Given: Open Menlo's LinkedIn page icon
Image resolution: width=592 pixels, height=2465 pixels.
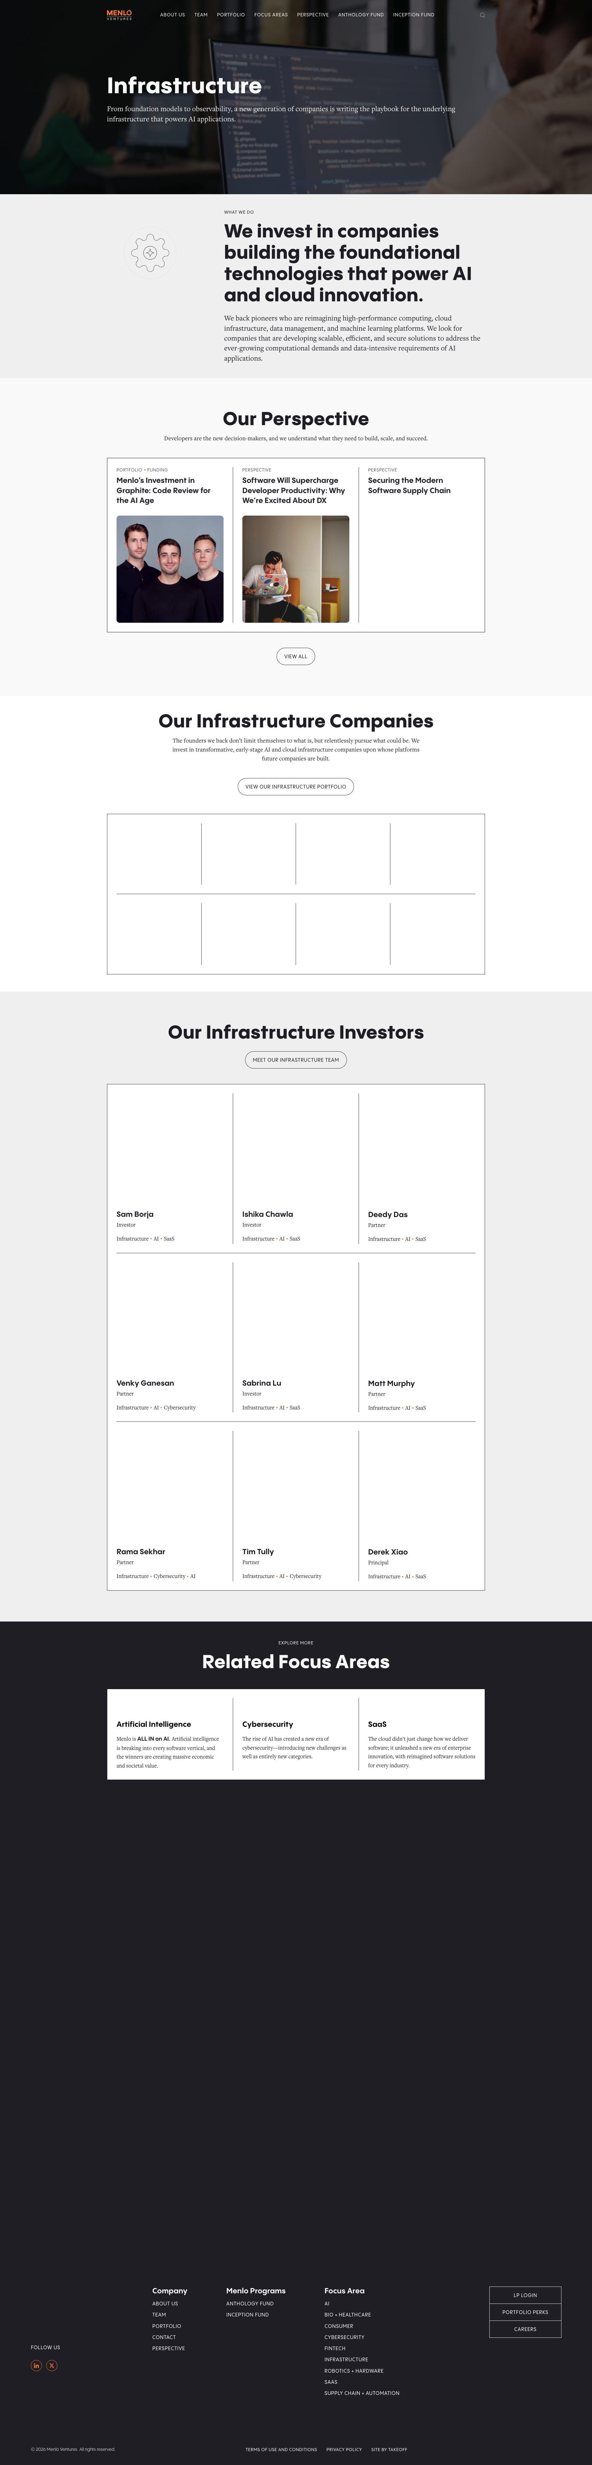Looking at the screenshot, I should click(36, 2366).
